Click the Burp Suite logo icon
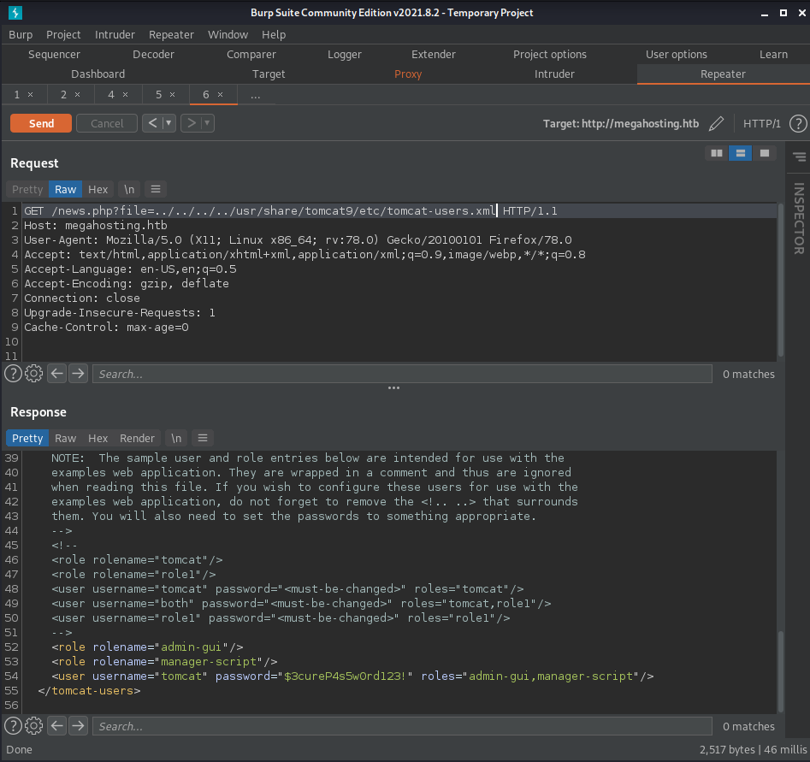This screenshot has height=762, width=810. tap(15, 12)
